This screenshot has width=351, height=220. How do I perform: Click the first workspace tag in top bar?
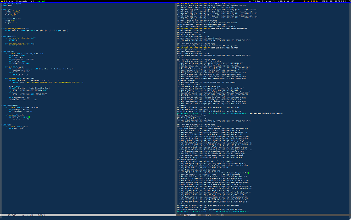[2, 1]
